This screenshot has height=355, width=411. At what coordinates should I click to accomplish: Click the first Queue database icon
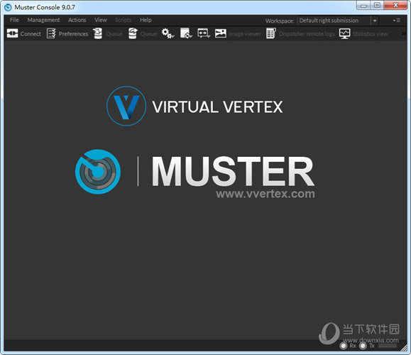tap(98, 33)
